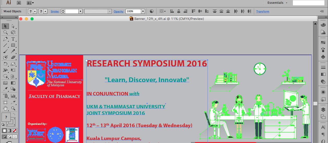Open the Align To selection dropdown
This screenshot has height=143, width=328.
(x=163, y=11)
